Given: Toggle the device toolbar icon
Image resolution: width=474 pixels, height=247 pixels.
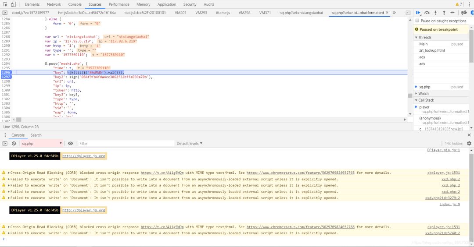Looking at the screenshot, I should point(14,4).
